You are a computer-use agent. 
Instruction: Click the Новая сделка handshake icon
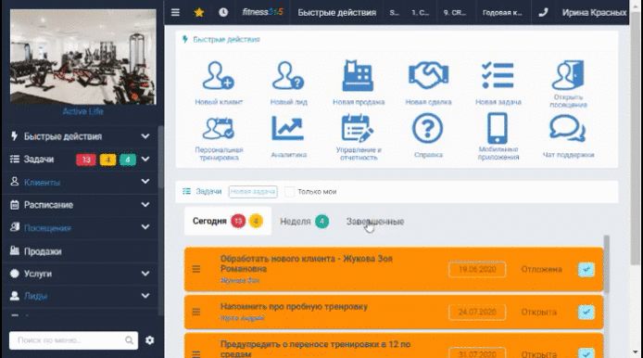click(428, 75)
